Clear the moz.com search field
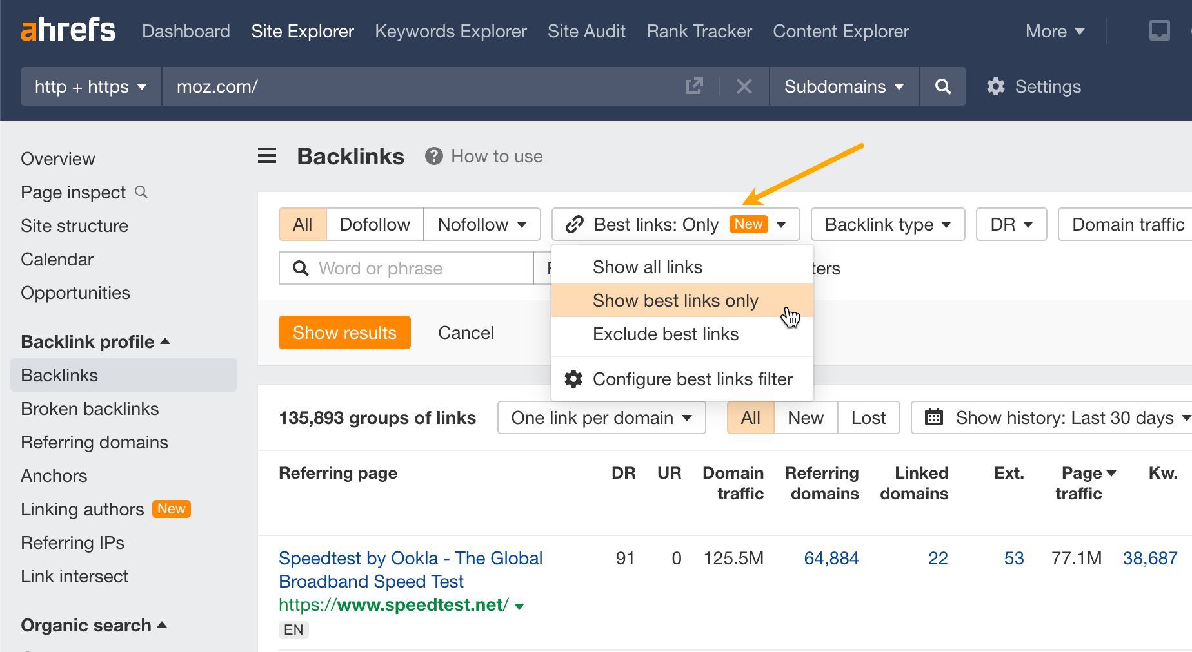This screenshot has width=1192, height=652. coord(744,86)
